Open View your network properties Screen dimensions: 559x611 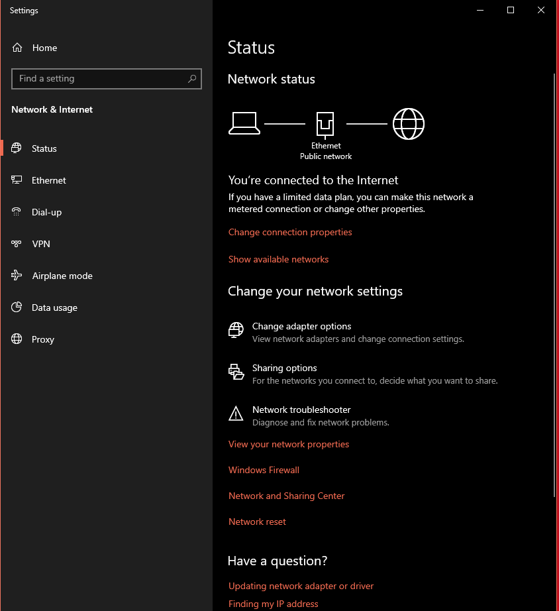289,444
